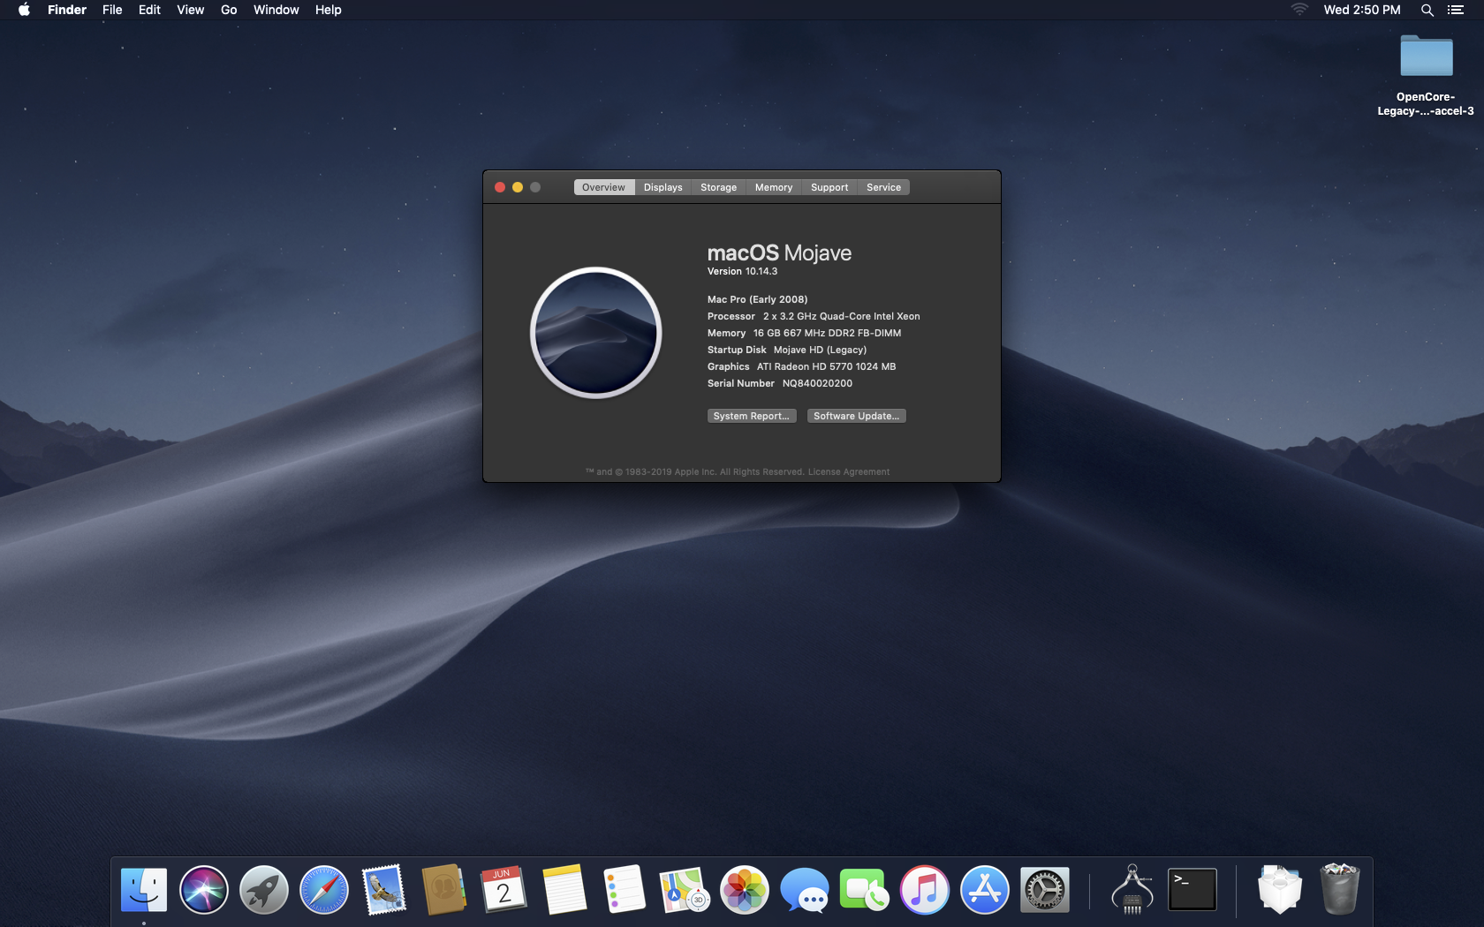Open the File menu
The width and height of the screenshot is (1484, 927).
click(x=112, y=10)
